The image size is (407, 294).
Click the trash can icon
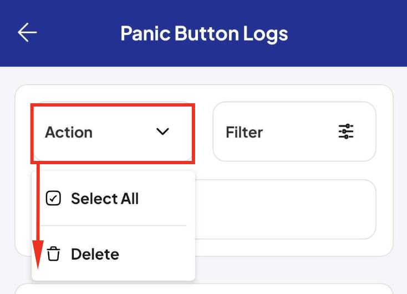click(x=53, y=254)
